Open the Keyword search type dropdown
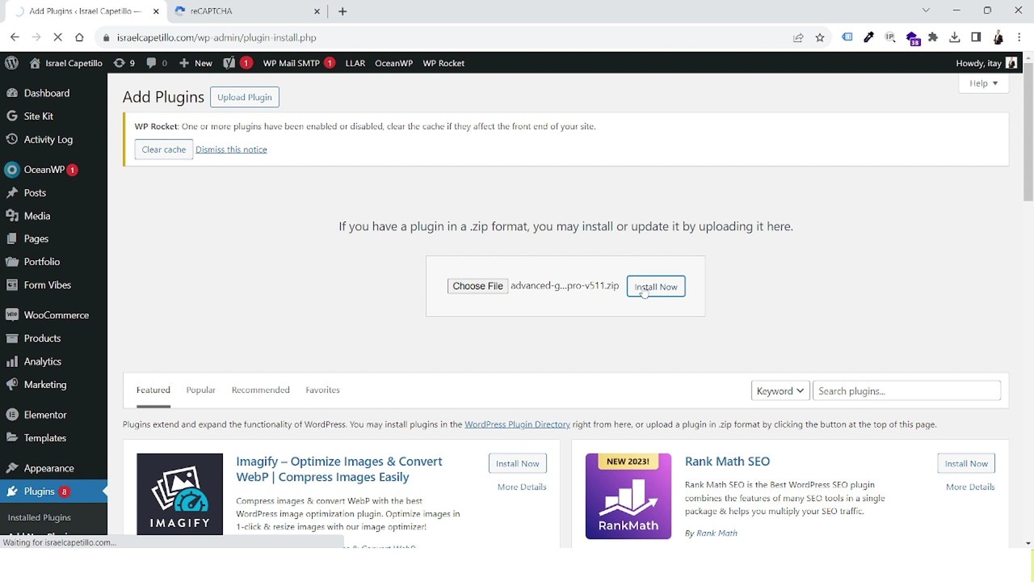 coord(780,391)
